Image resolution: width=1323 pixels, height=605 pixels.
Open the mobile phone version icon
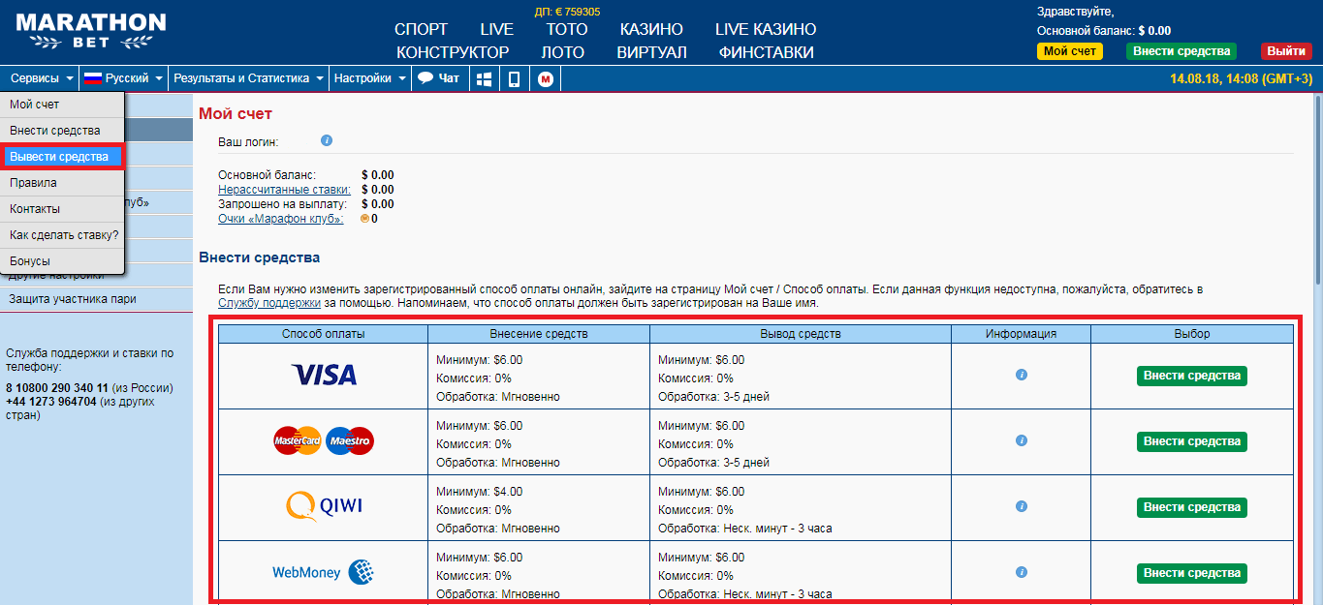pos(514,78)
